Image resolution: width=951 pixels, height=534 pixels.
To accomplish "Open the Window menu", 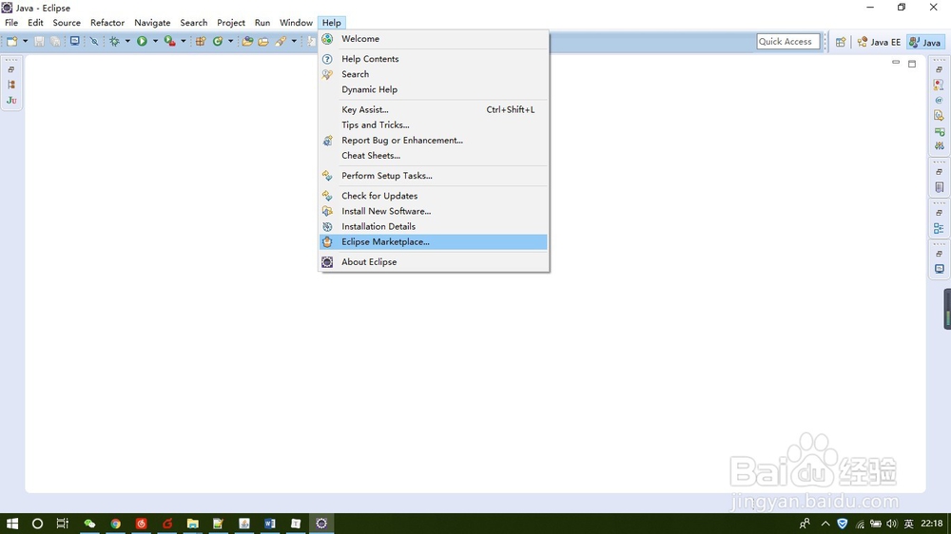I will point(296,23).
